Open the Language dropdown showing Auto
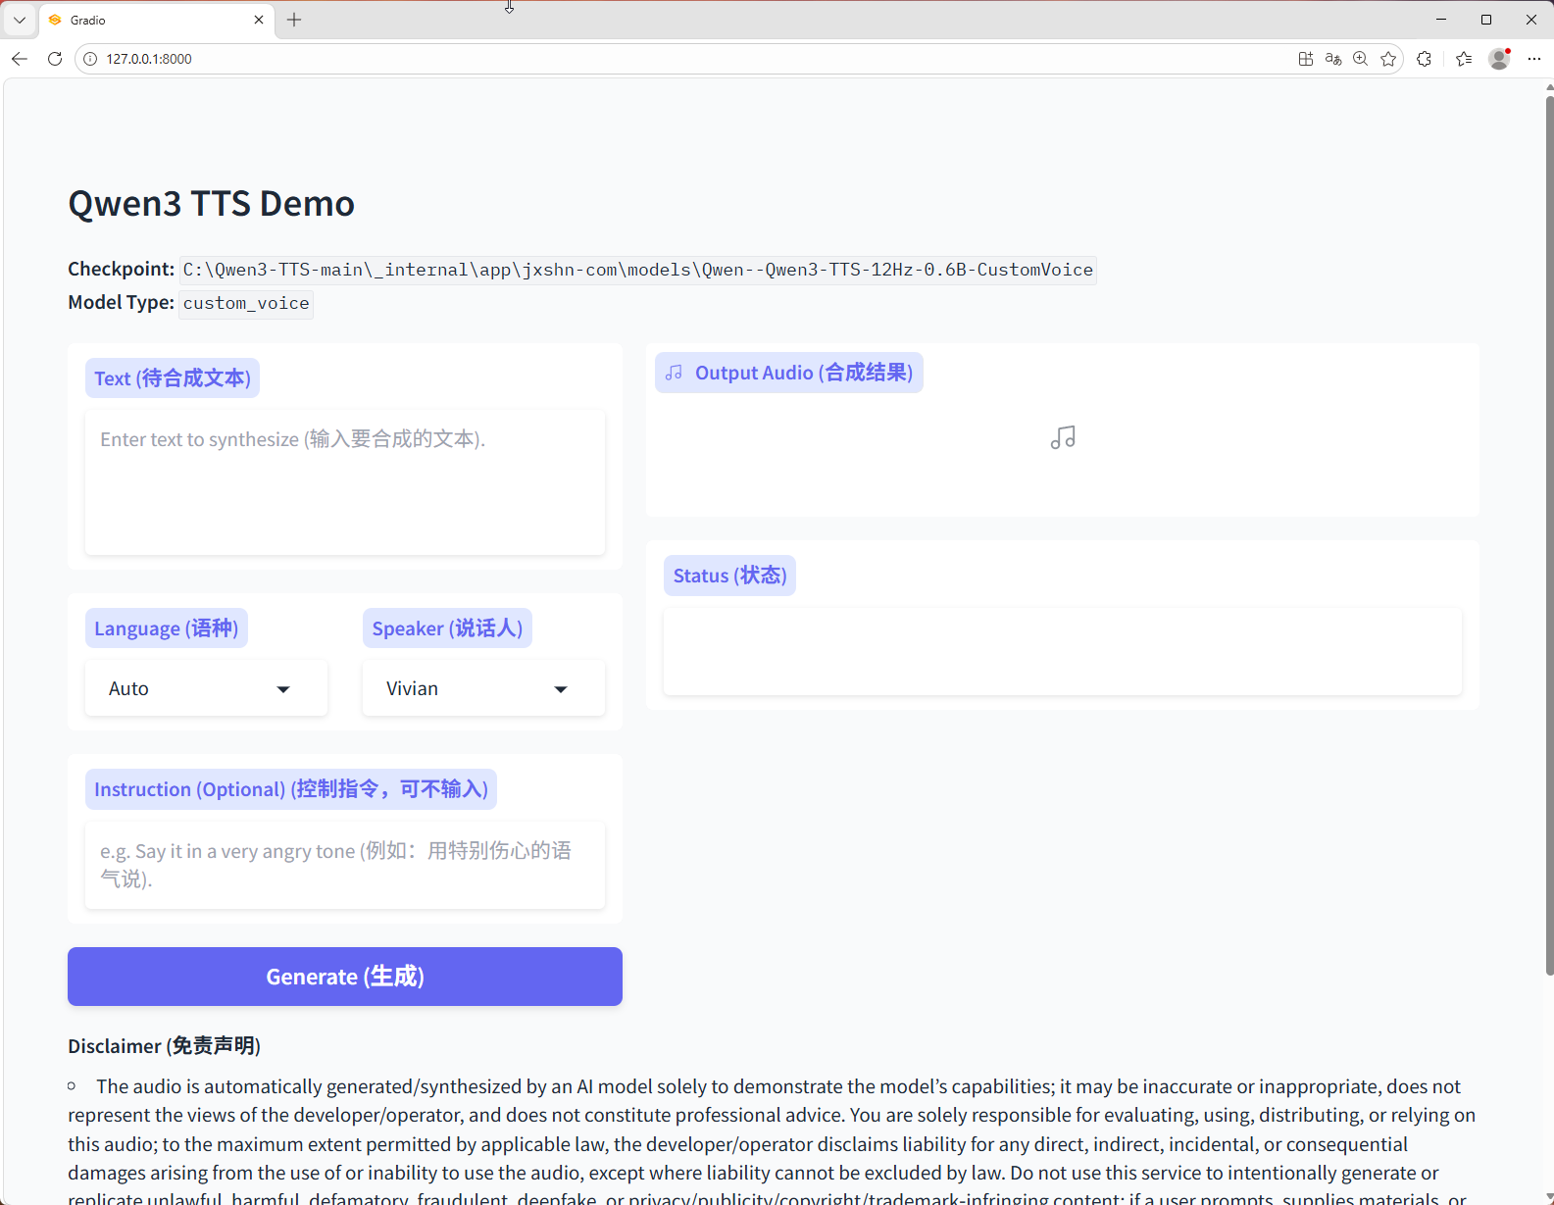Screen dimensions: 1554x1205 coord(206,688)
